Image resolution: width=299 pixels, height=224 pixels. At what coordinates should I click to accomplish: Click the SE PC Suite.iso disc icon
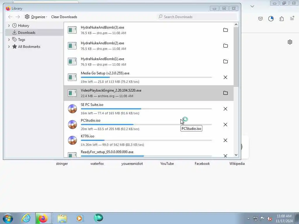coord(72,109)
